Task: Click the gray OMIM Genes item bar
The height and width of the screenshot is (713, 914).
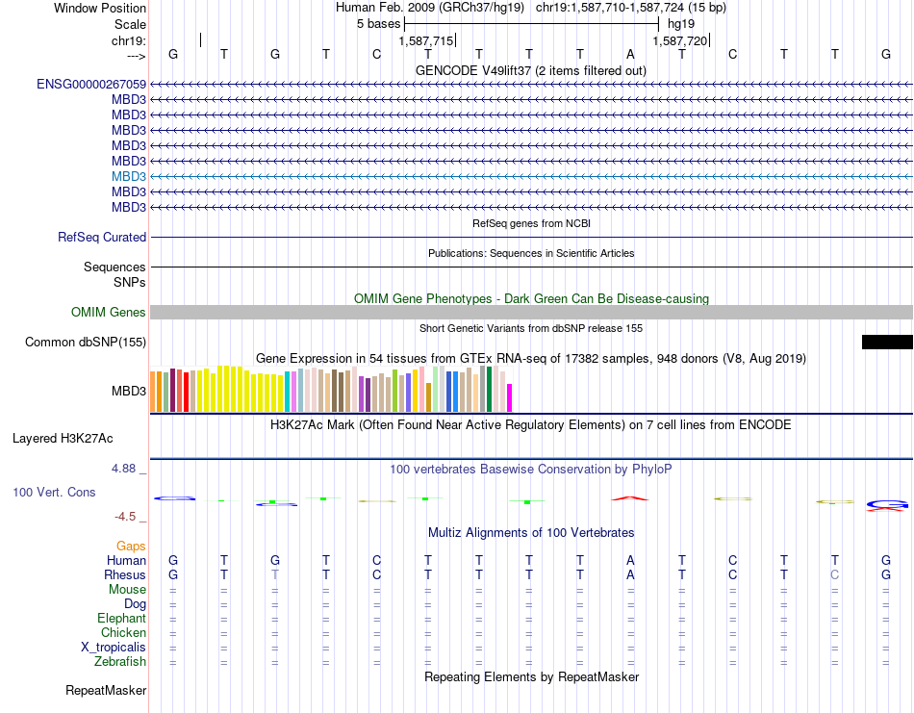Action: 531,313
